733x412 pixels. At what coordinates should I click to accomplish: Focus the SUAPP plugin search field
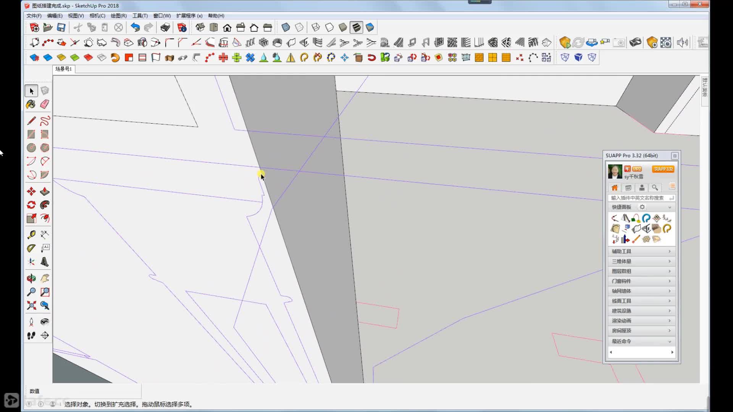pyautogui.click(x=641, y=198)
